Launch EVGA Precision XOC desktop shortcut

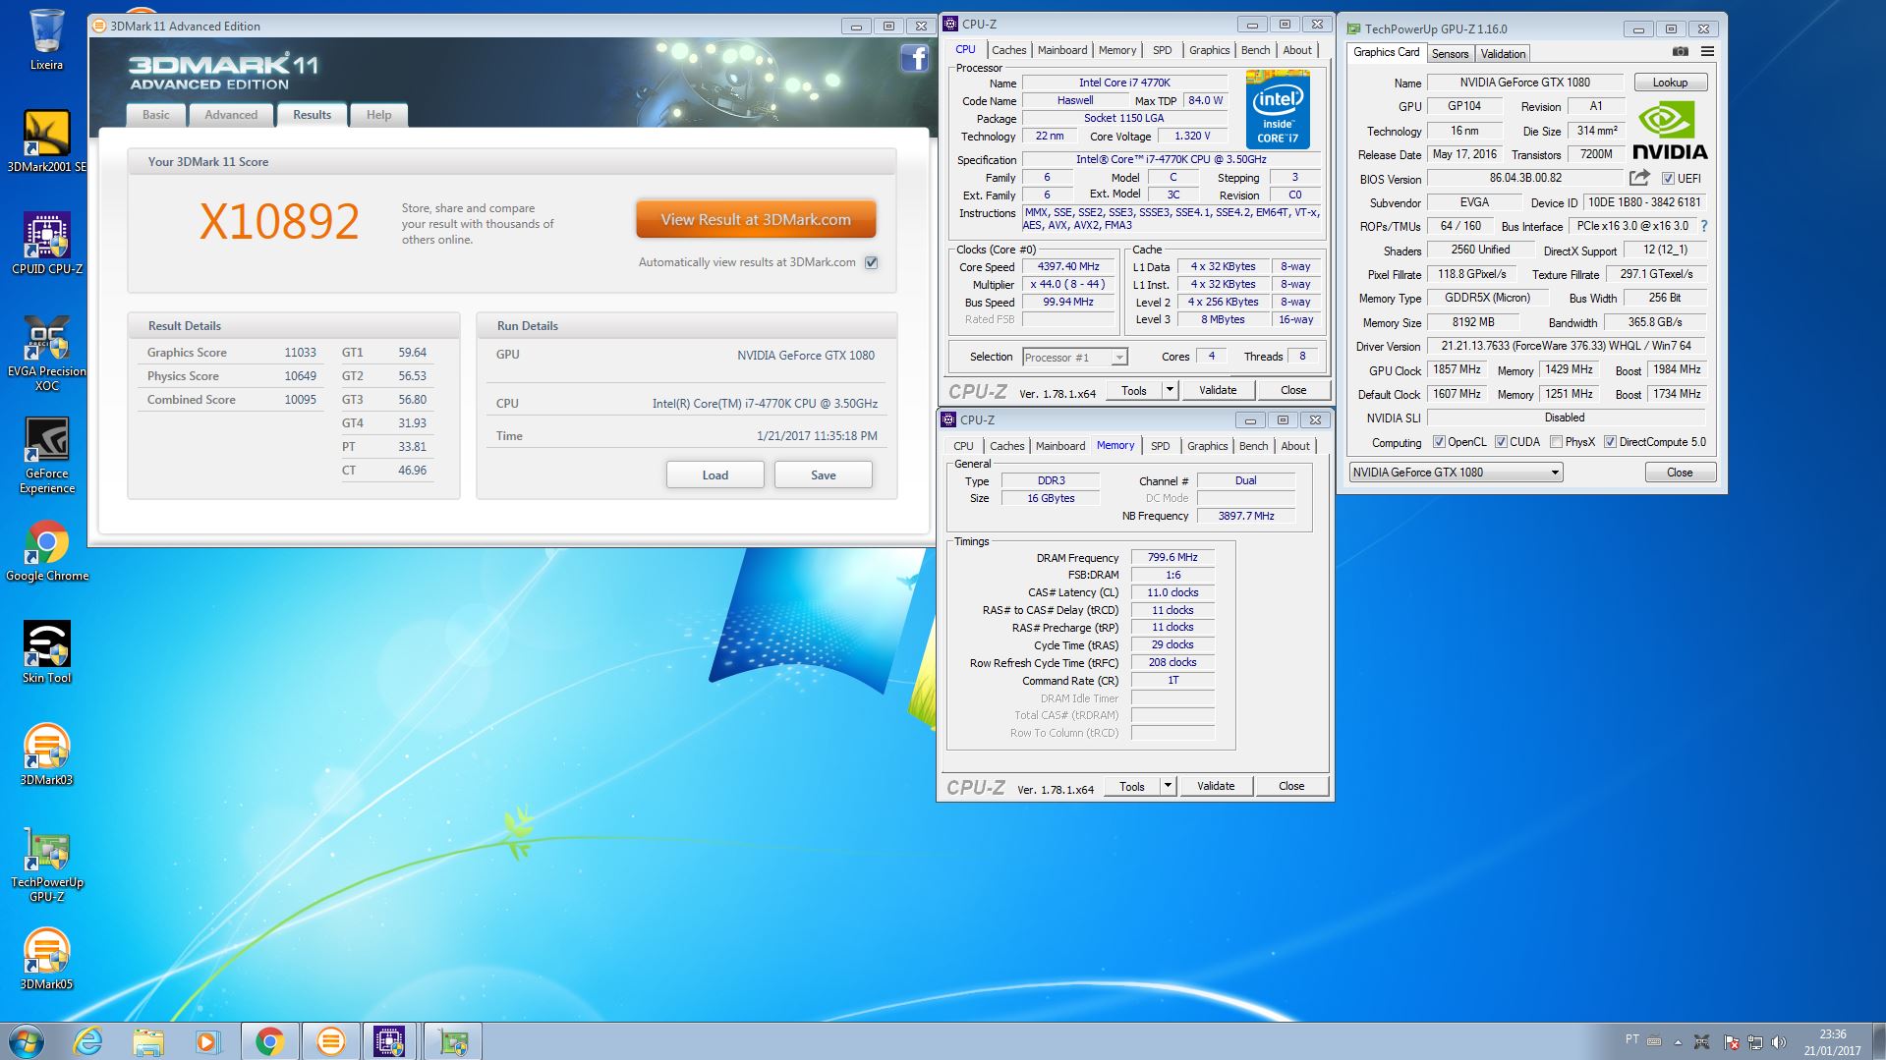click(x=46, y=353)
